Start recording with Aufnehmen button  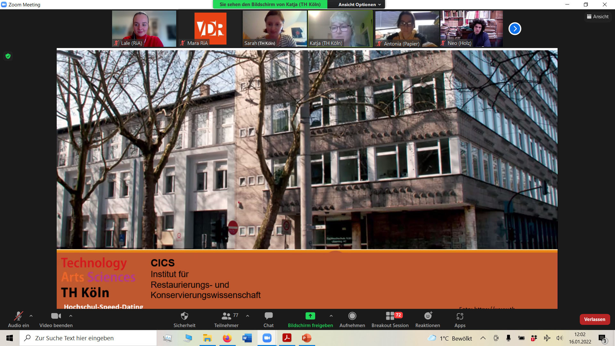pyautogui.click(x=352, y=320)
